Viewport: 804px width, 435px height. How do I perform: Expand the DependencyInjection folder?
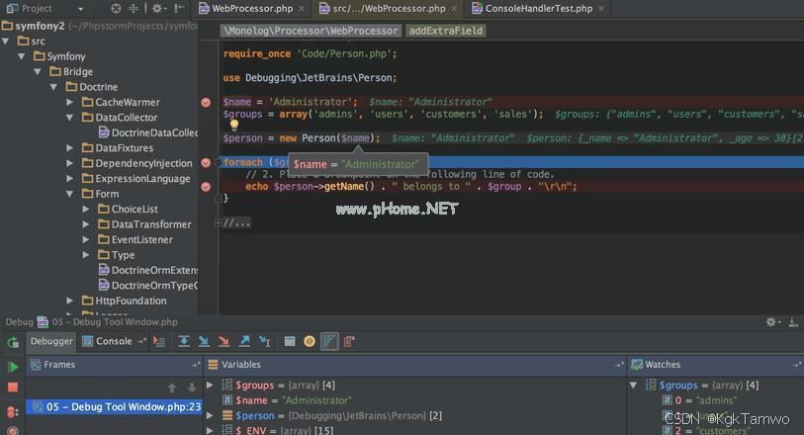[x=70, y=163]
